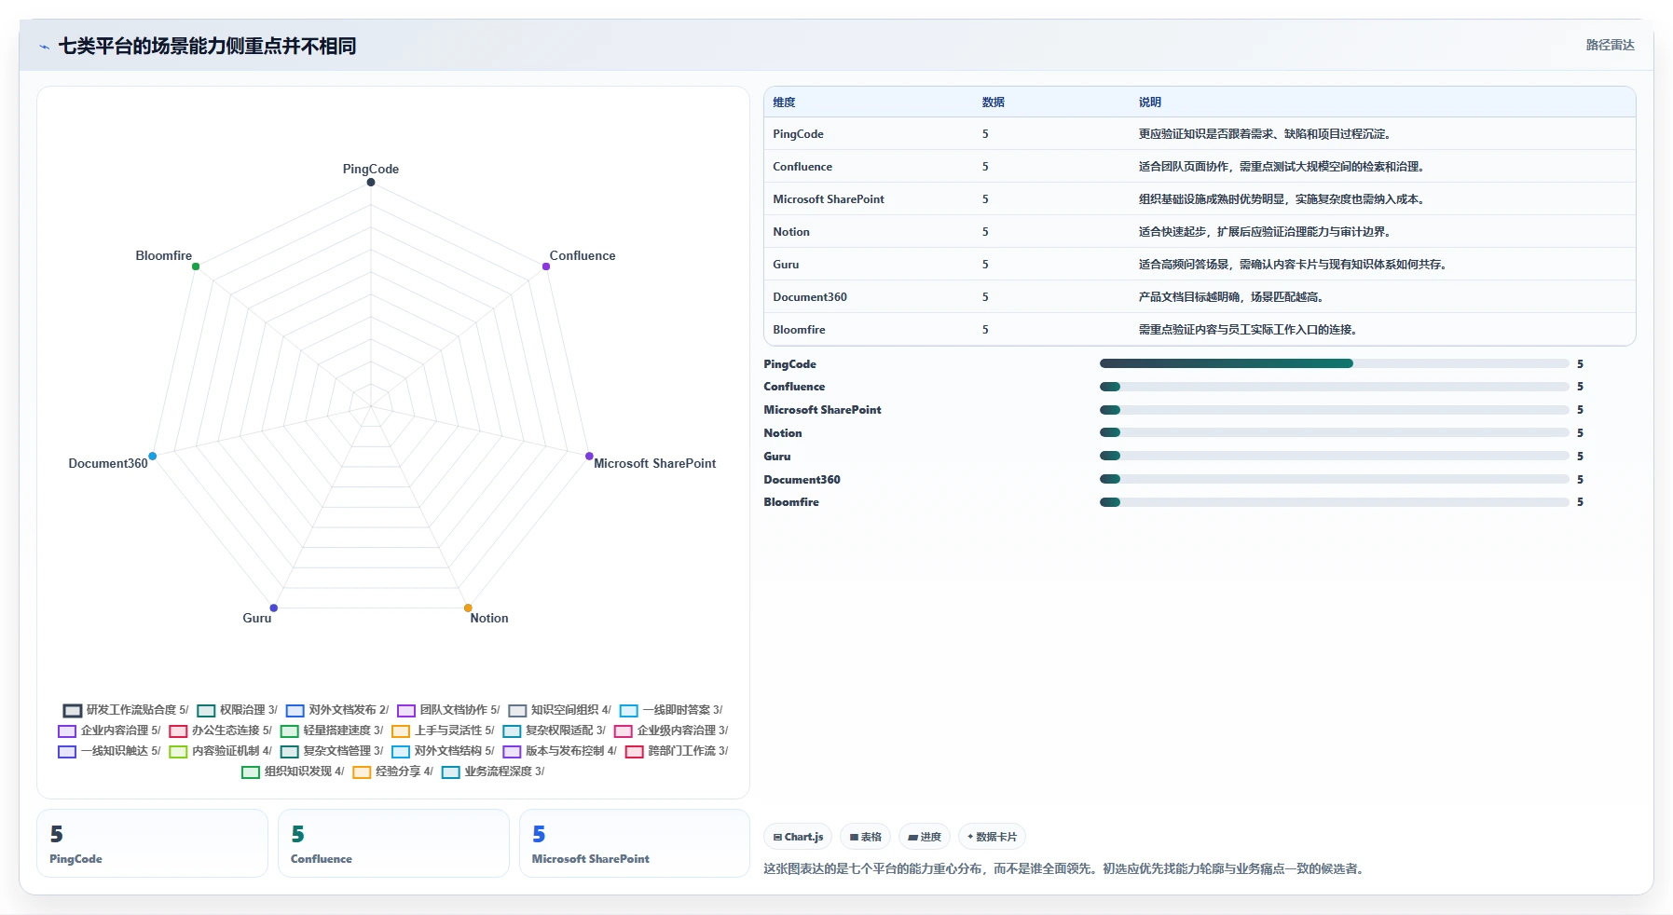Click the 跨部门工作流 3/ legend swatch
Screen dimensions: 1673x915
pyautogui.click(x=635, y=751)
